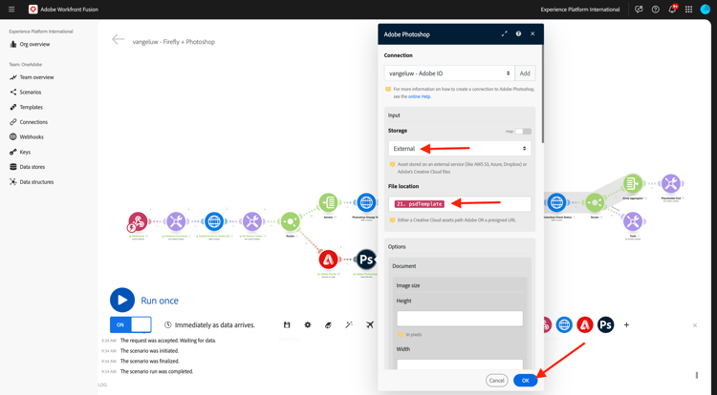The image size is (717, 395).
Task: Click the Router after Check Status
Action: pos(595,202)
